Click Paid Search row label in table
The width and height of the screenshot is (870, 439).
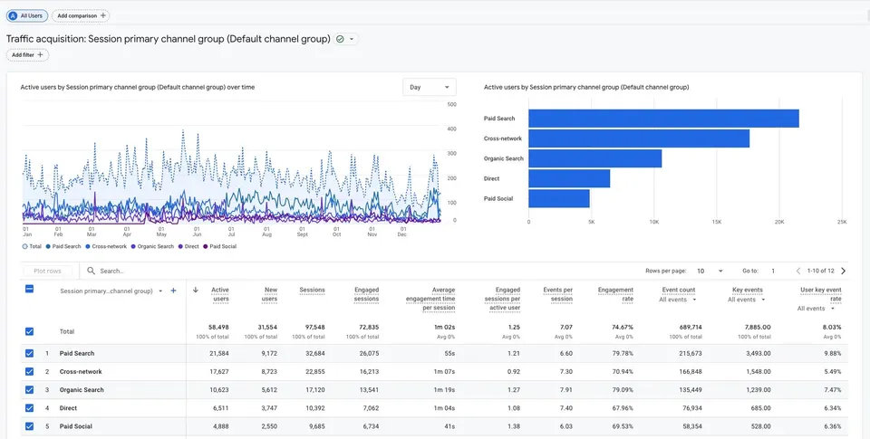(77, 353)
